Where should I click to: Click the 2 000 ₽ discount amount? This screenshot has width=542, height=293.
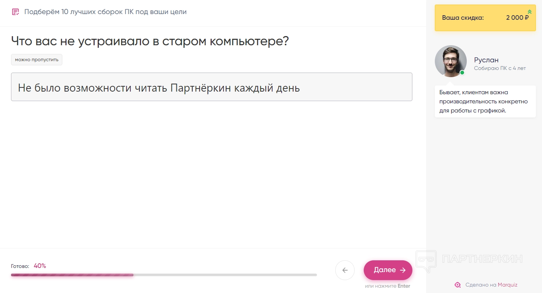517,18
